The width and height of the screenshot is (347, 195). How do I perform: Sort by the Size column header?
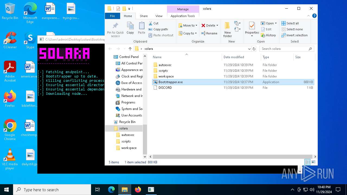click(304, 57)
